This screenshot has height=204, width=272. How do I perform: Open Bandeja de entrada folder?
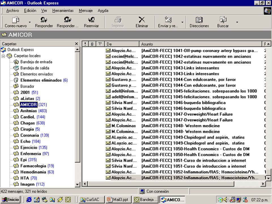point(36,62)
